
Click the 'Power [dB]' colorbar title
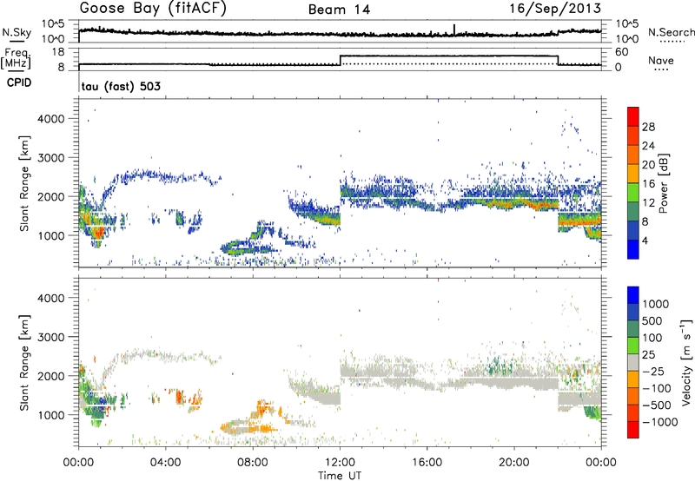pos(664,183)
